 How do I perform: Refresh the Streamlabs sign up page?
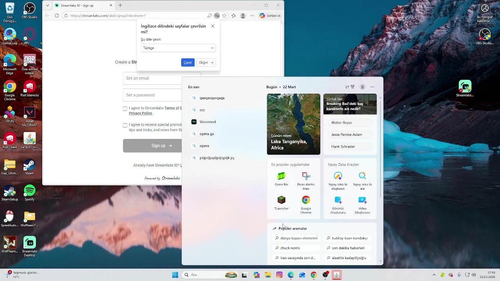pyautogui.click(x=57, y=16)
